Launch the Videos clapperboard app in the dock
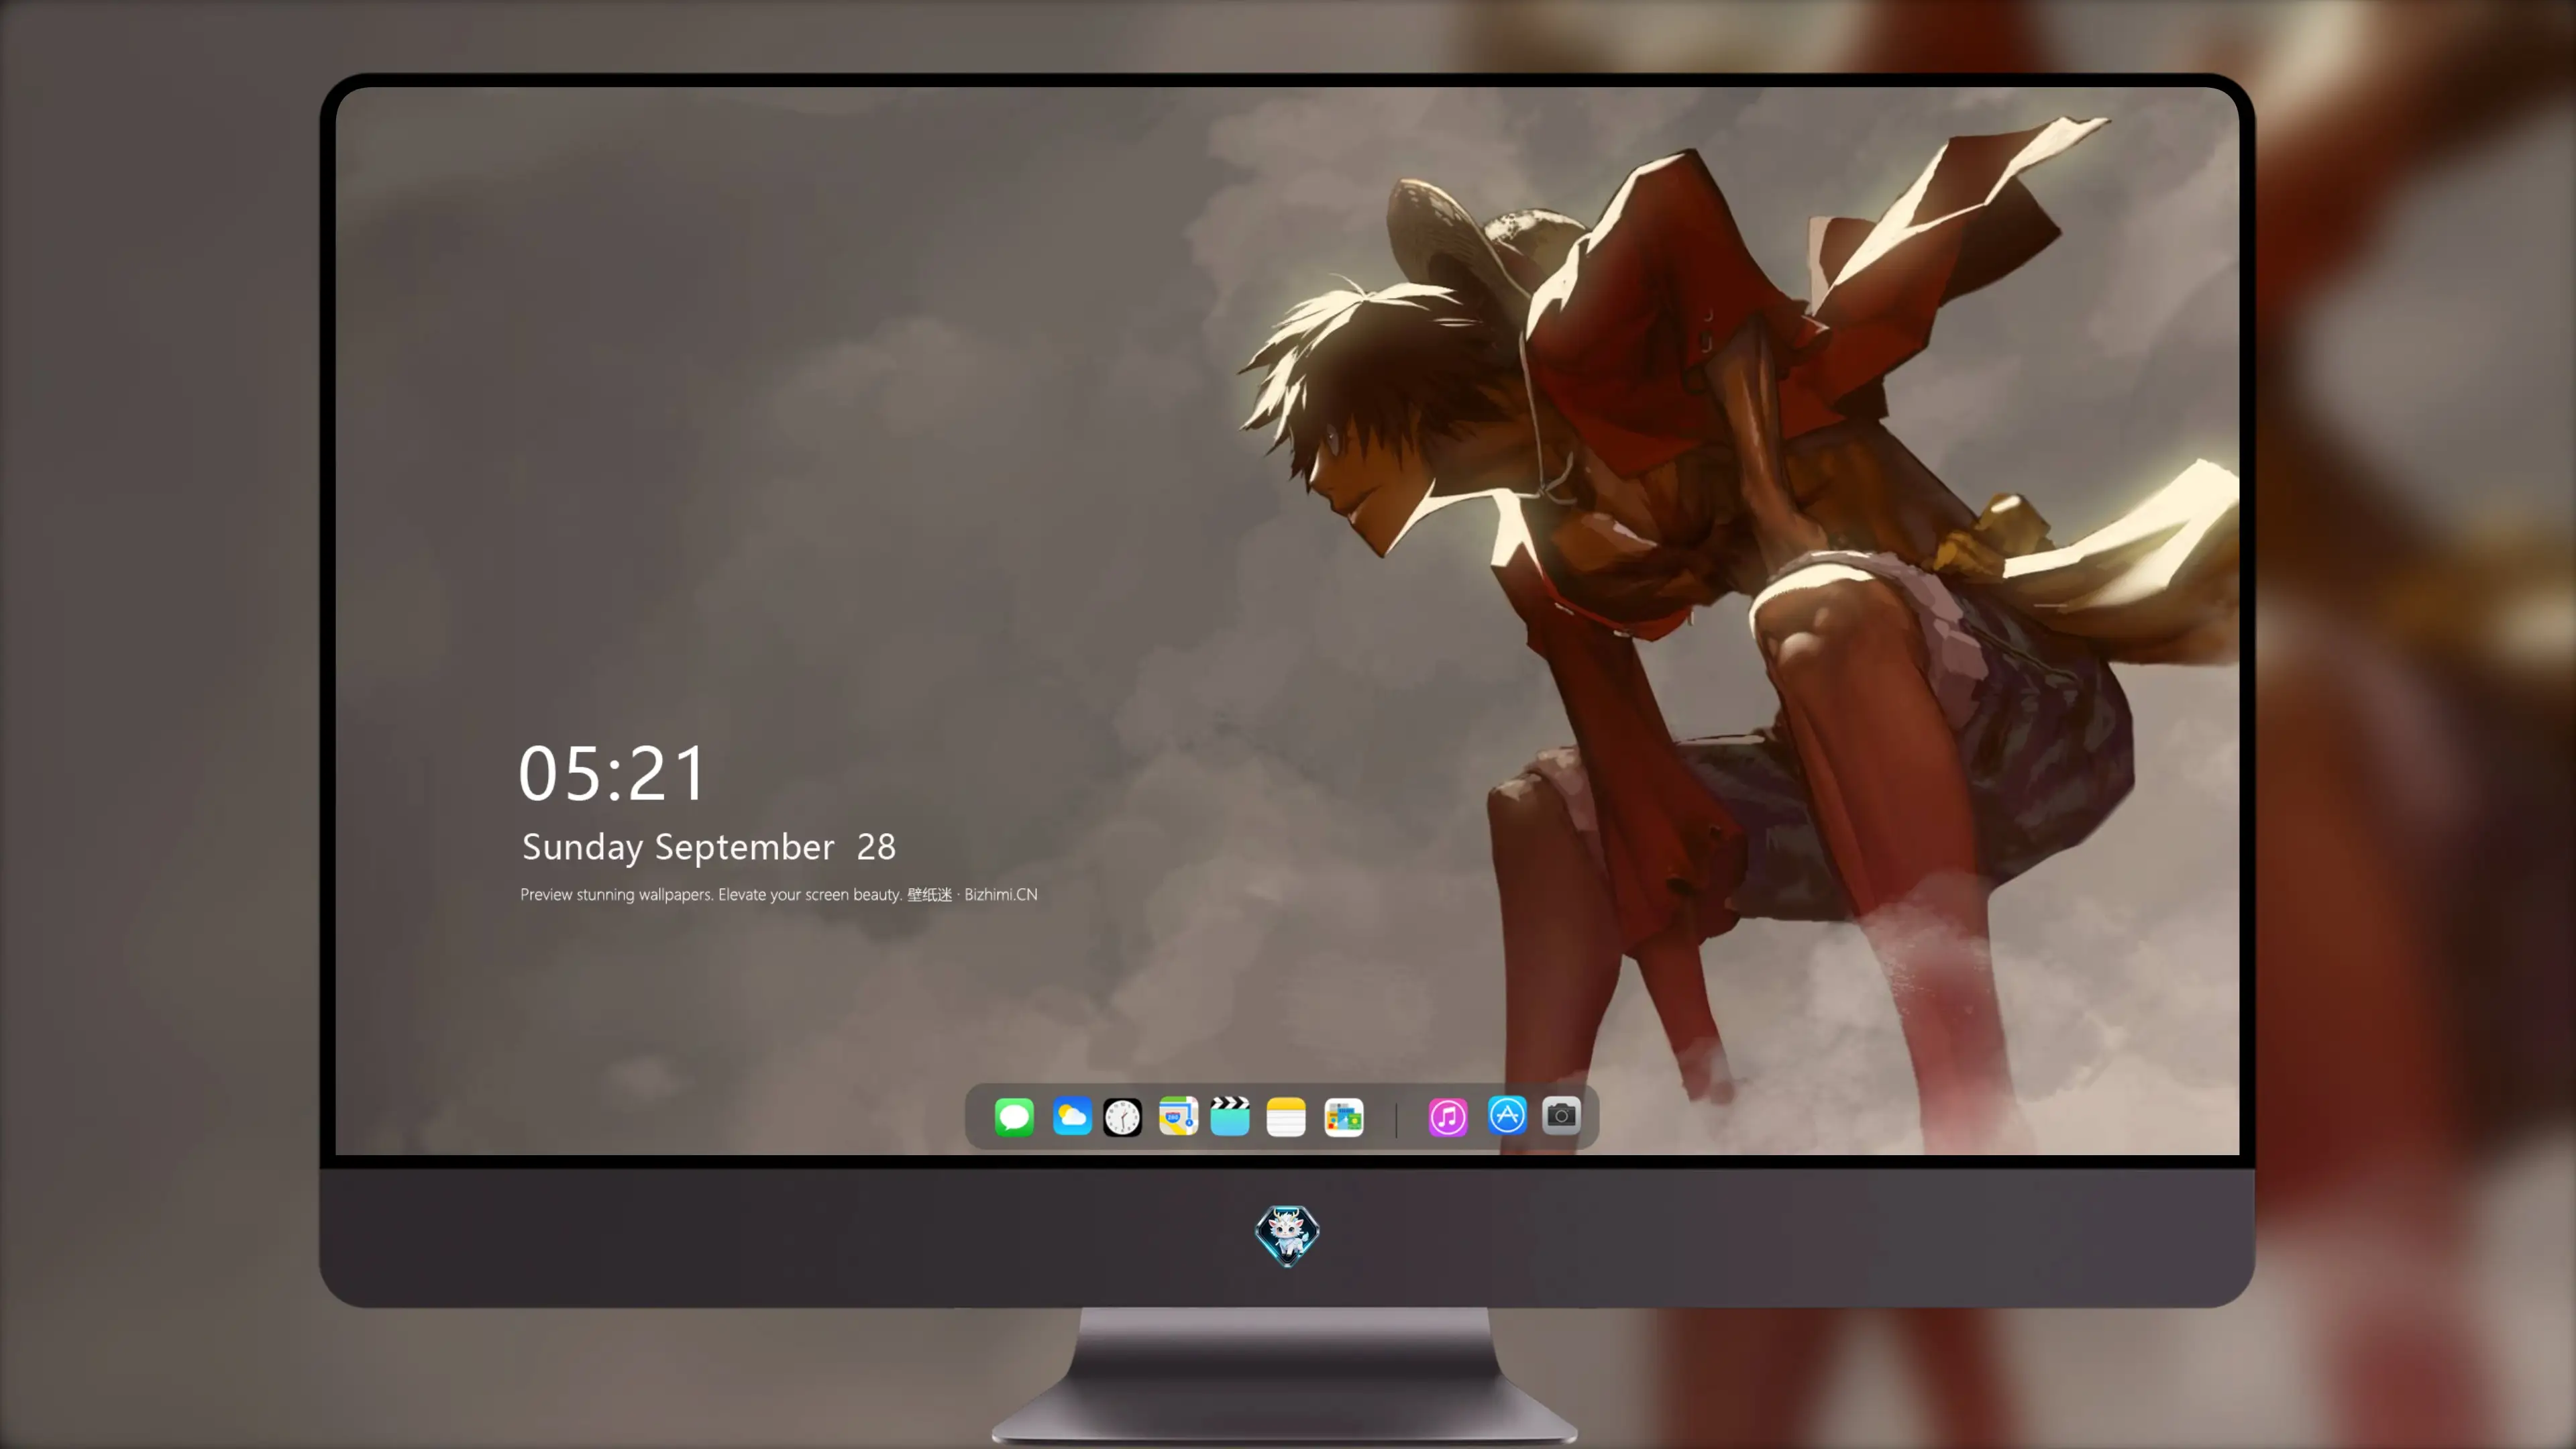Viewport: 2576px width, 1449px height. pos(1230,1116)
